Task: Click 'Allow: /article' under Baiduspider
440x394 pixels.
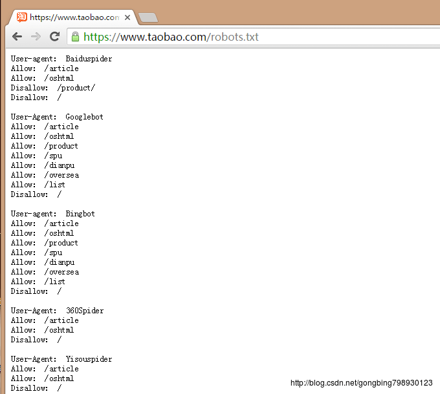Action: tap(45, 68)
